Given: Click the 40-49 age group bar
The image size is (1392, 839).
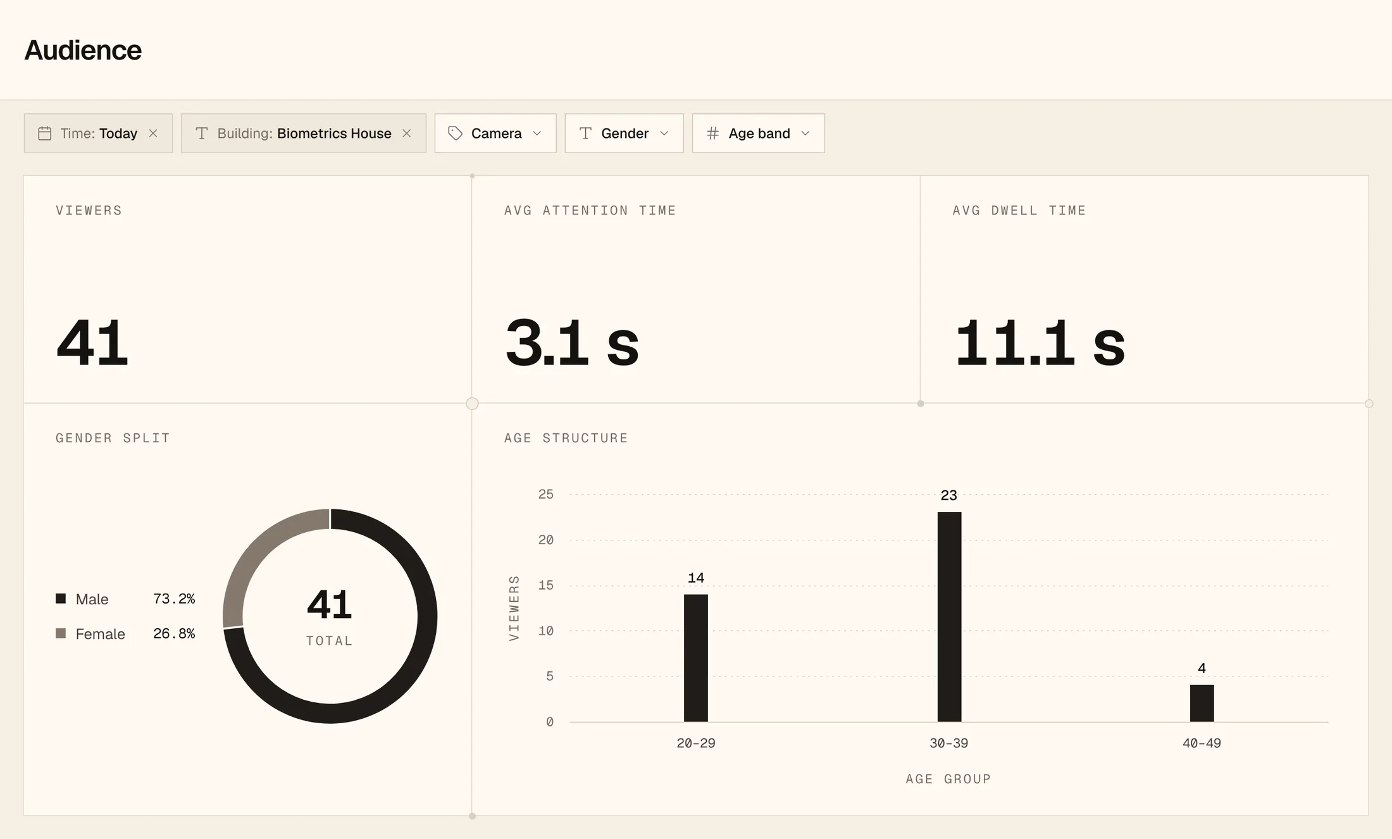Looking at the screenshot, I should click(1202, 703).
